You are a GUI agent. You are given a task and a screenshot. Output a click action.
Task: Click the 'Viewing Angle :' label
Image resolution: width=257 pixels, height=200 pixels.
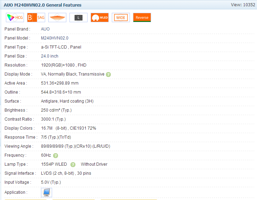point(19,146)
